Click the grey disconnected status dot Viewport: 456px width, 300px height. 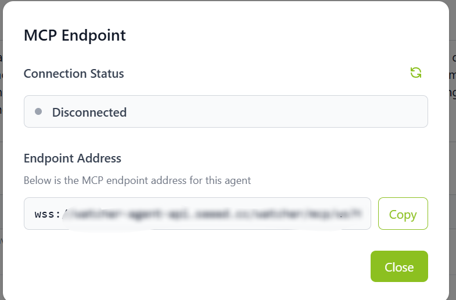(38, 111)
